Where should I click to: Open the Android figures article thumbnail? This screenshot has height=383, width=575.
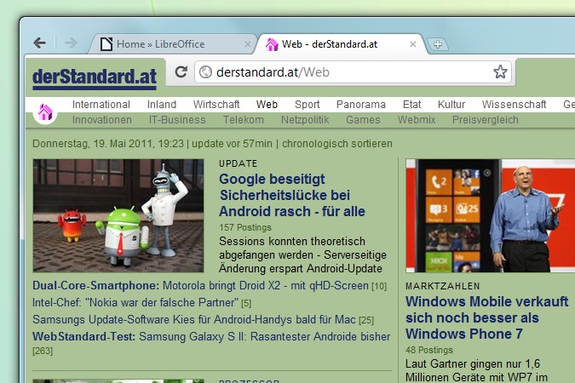tap(118, 215)
